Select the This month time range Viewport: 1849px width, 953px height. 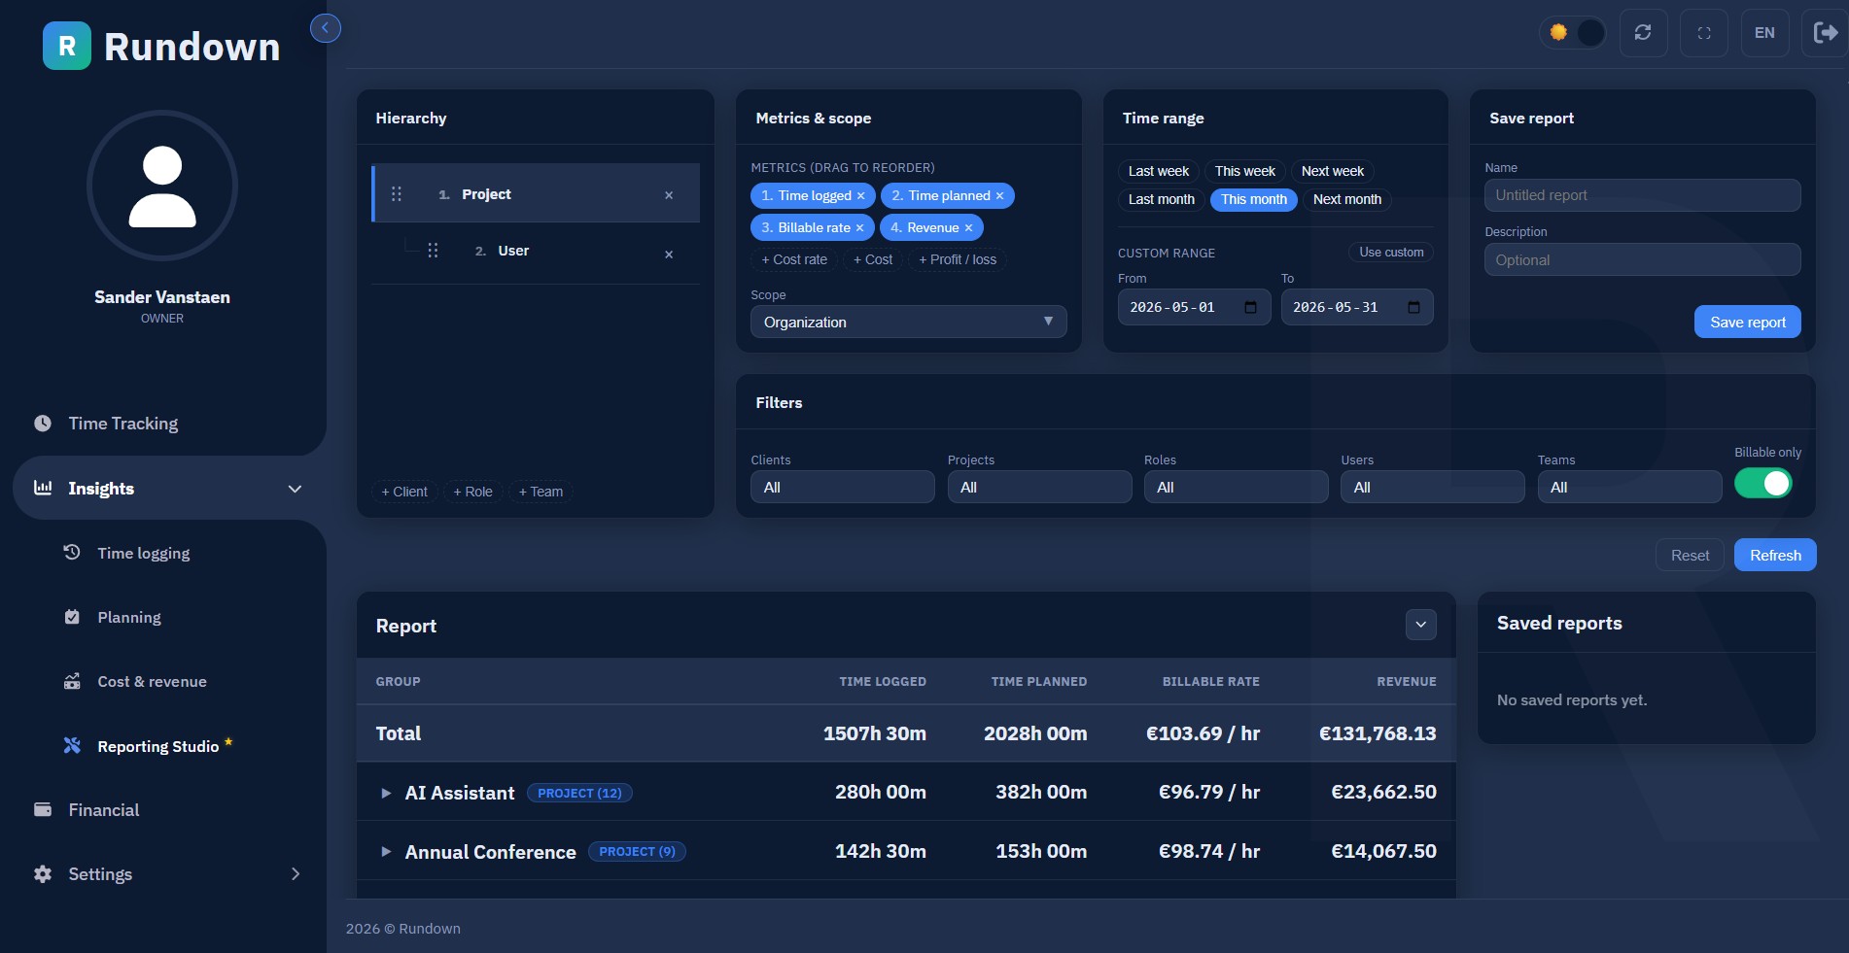(x=1254, y=199)
